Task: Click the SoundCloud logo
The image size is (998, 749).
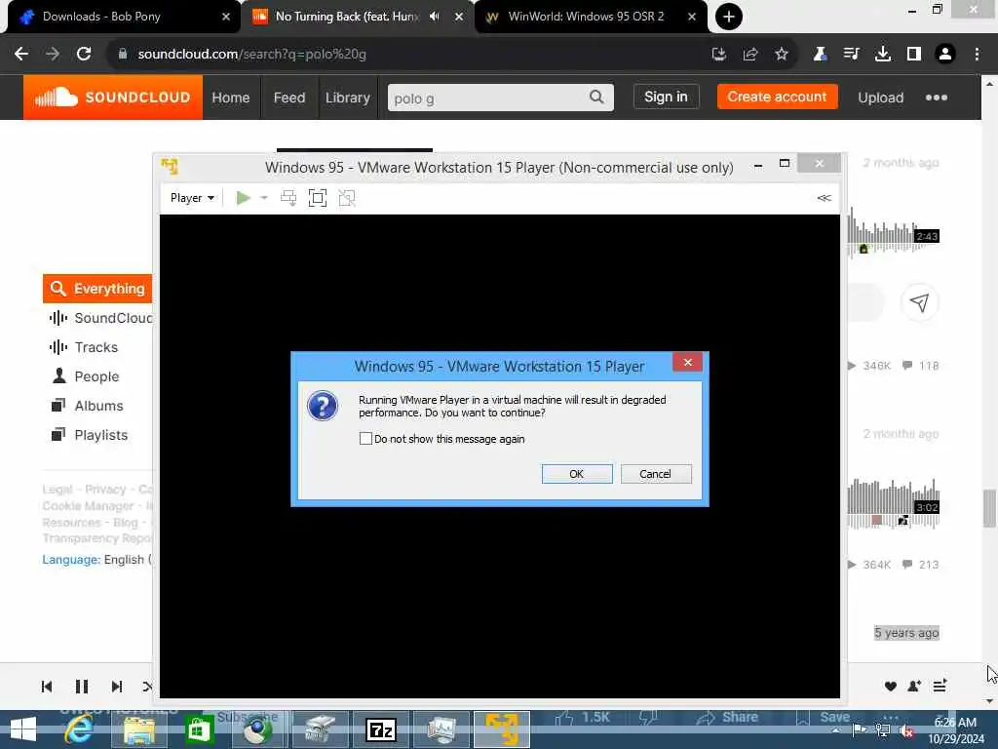Action: coord(113,98)
